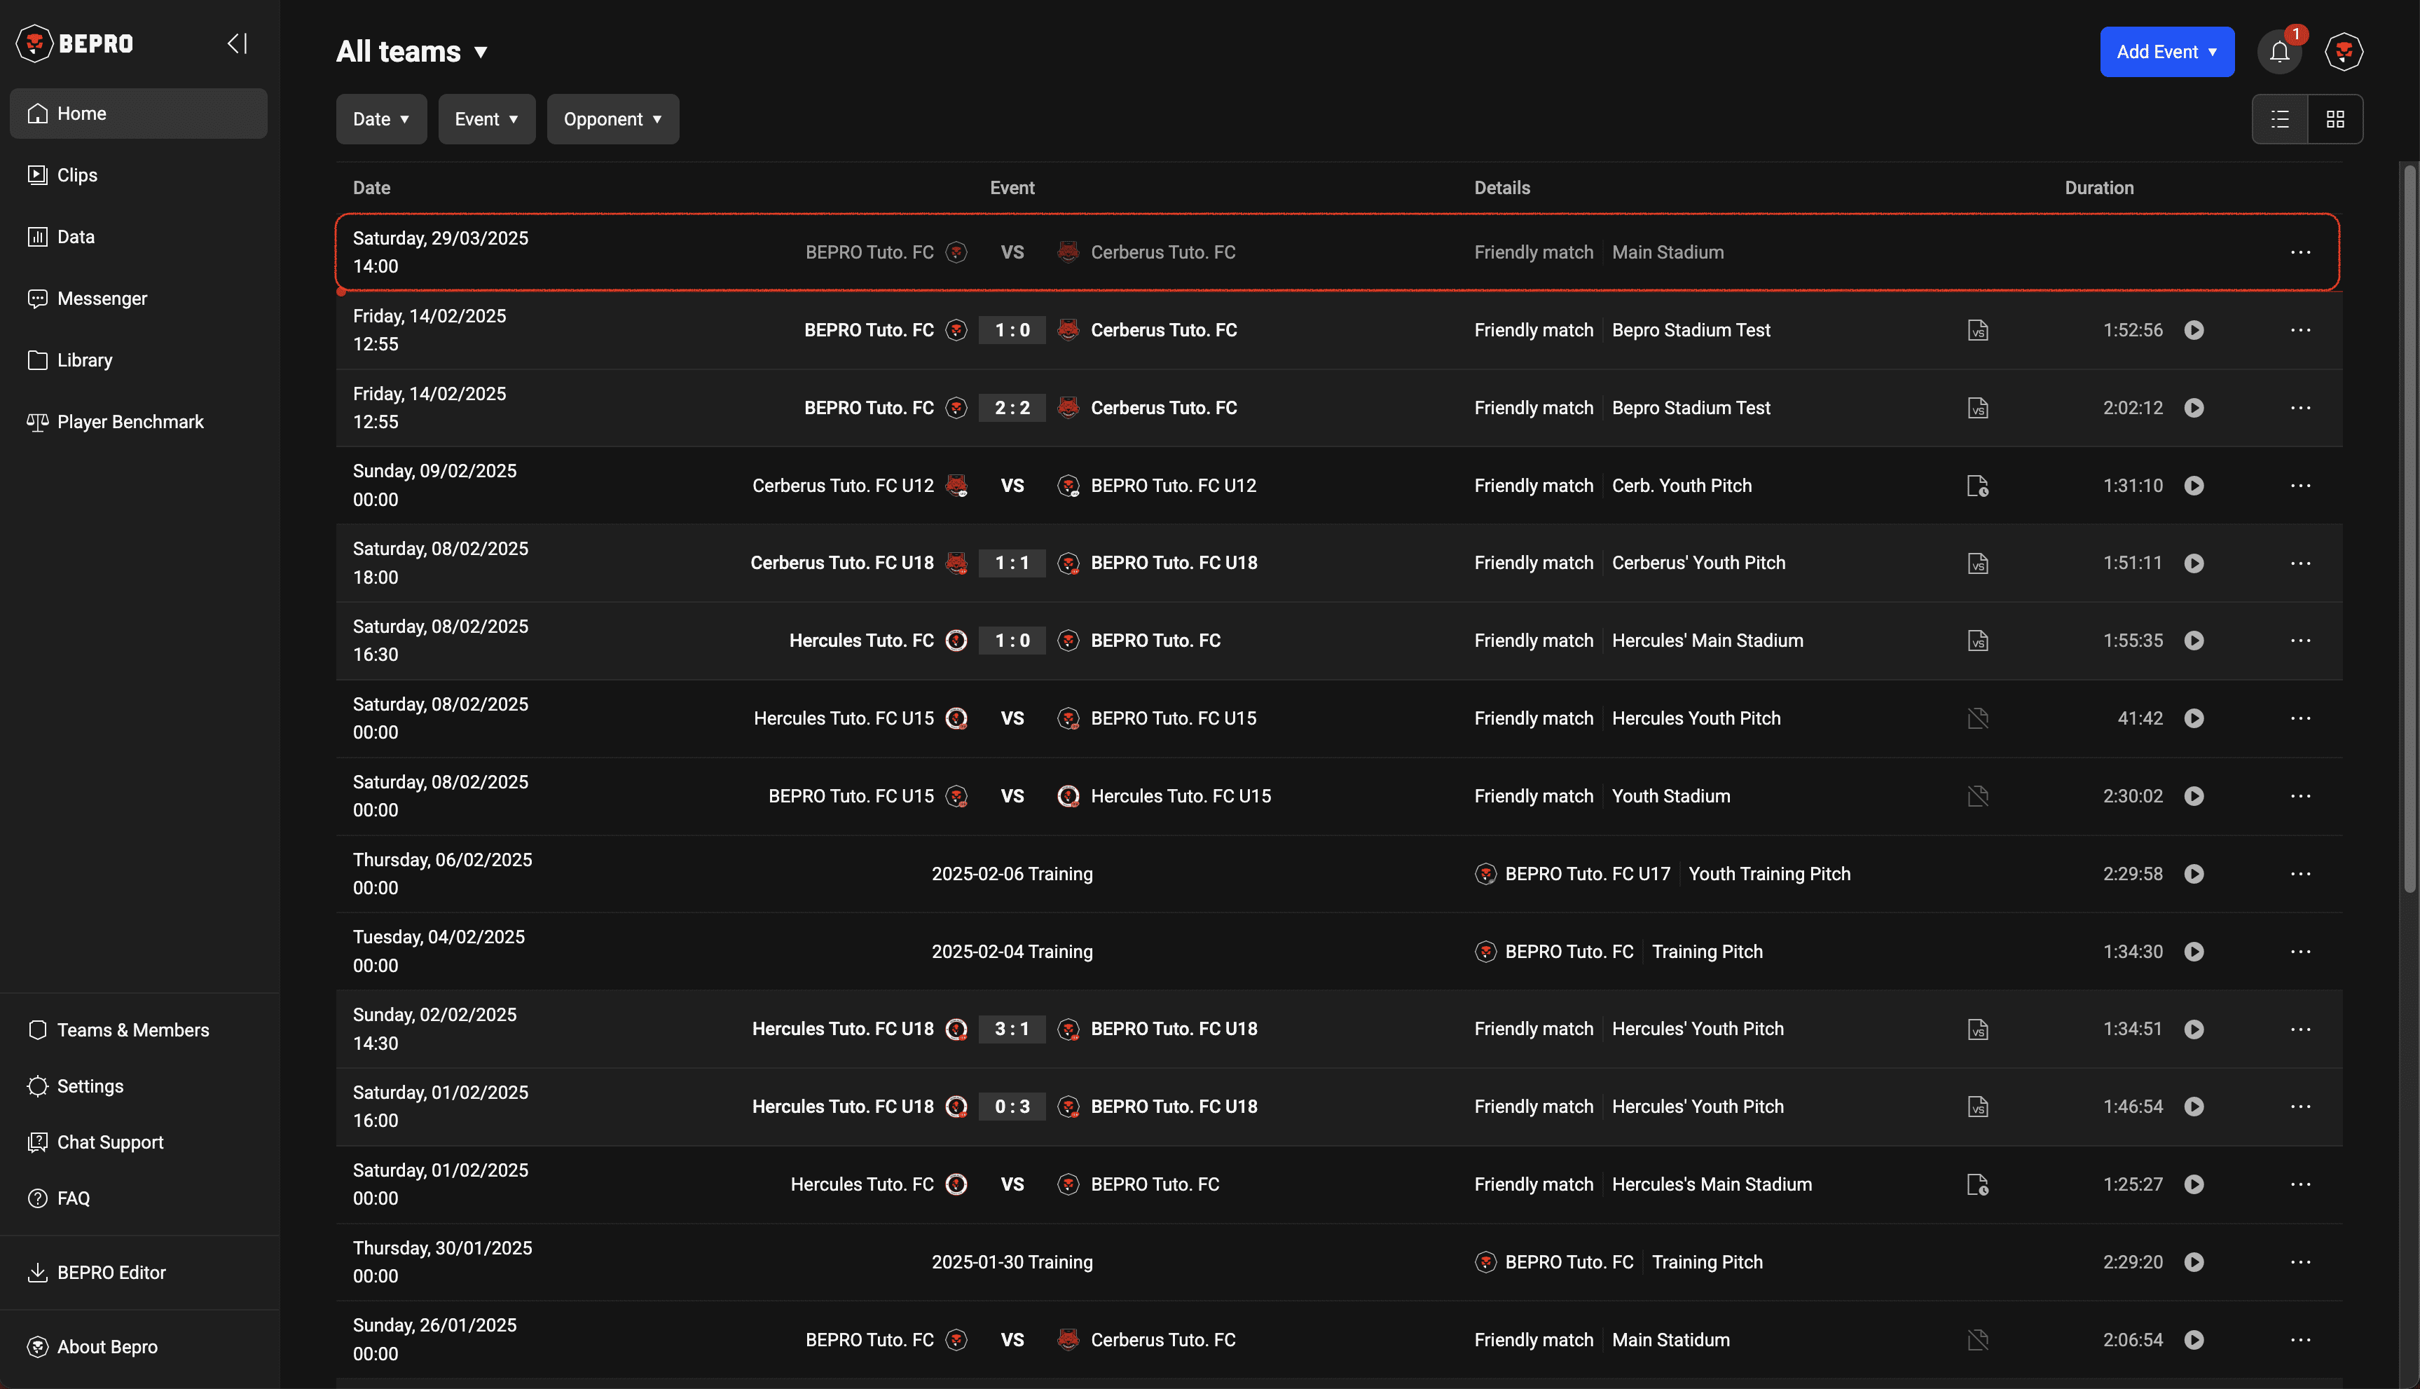2420x1389 pixels.
Task: Open Settings in the sidebar
Action: pyautogui.click(x=138, y=1086)
